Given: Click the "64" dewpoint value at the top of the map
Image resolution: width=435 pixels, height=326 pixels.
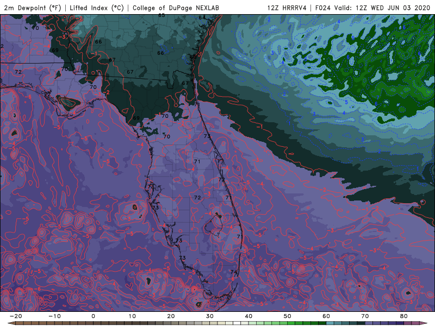Looking at the screenshot, I should (202, 17).
